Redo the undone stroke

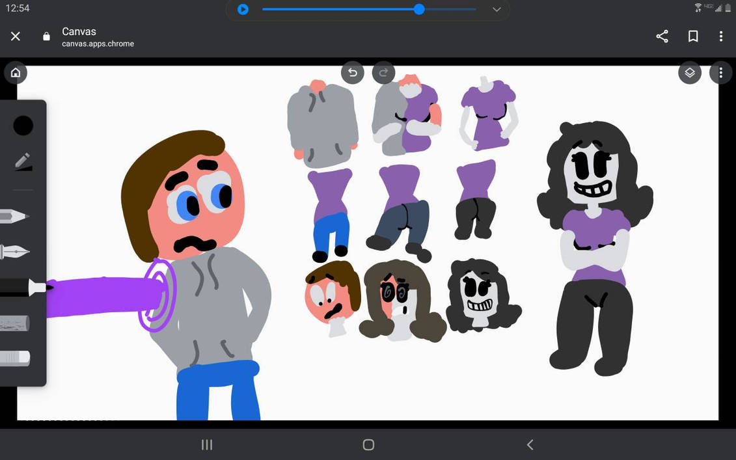click(x=383, y=72)
